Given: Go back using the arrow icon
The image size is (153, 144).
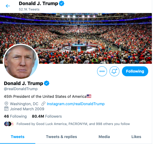Looking at the screenshot, I should [x=8, y=6].
